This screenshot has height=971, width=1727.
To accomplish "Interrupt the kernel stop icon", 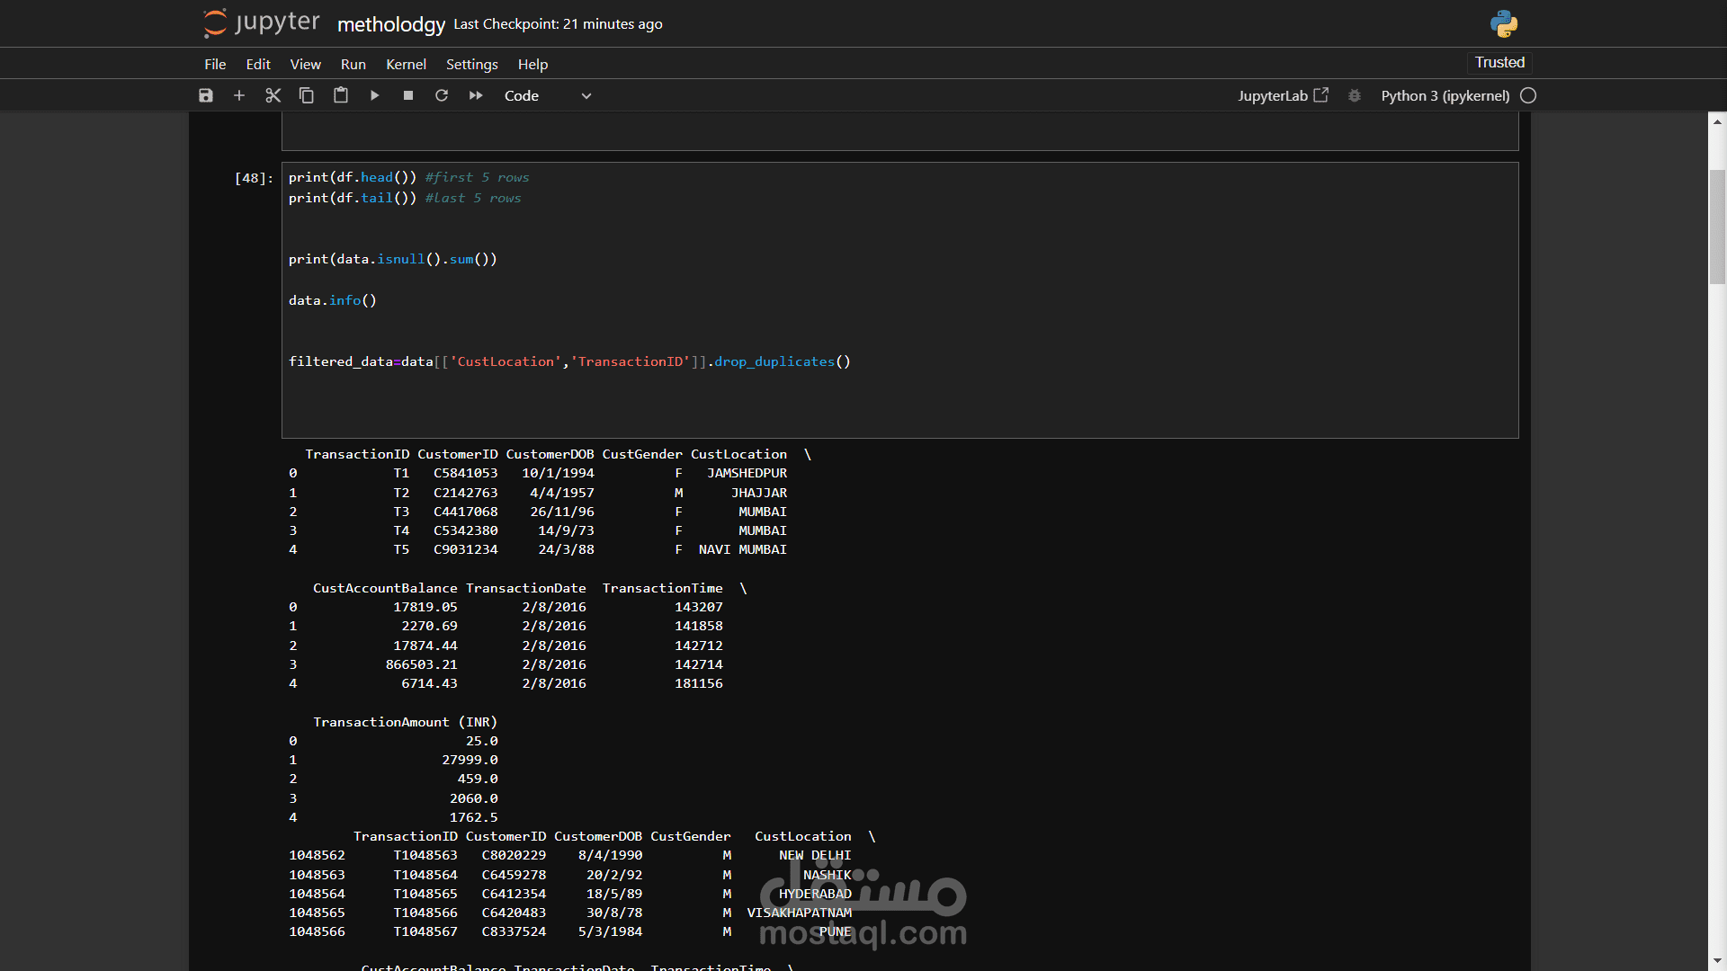I will click(x=408, y=95).
